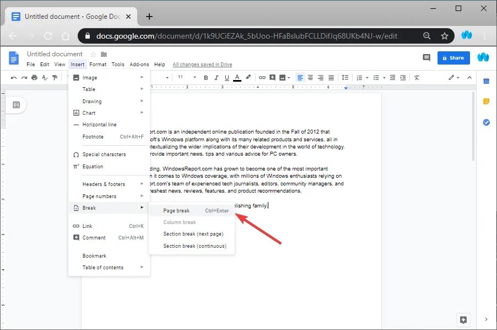
Task: Open the Editing mode pencil dropdown
Action: 453,78
